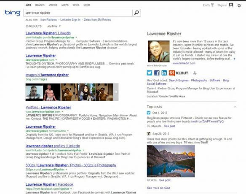Click the search box with lawrence ripsher

pos(78,13)
